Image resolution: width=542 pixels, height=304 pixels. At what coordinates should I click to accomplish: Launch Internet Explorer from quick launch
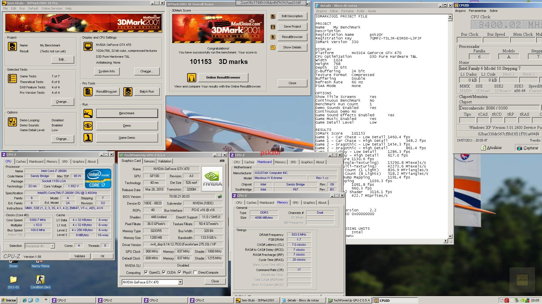pos(25,300)
